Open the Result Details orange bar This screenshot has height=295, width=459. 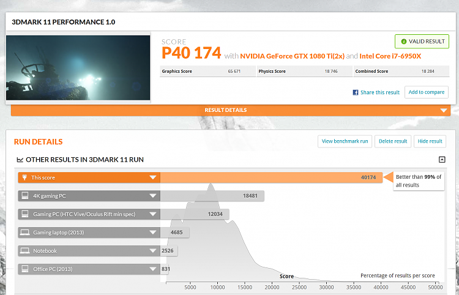231,110
